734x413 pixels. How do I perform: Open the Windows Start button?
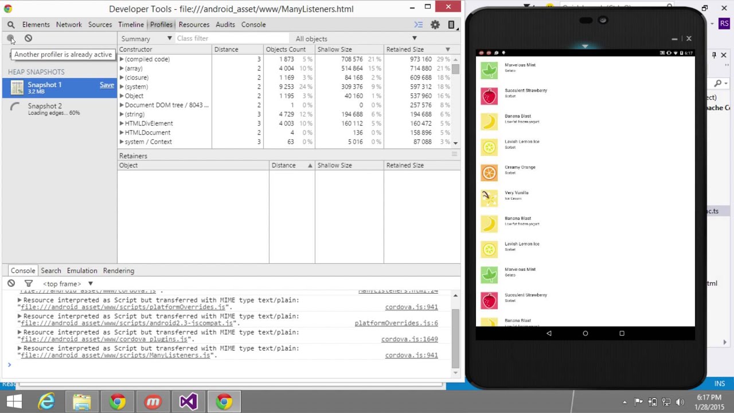pyautogui.click(x=14, y=402)
